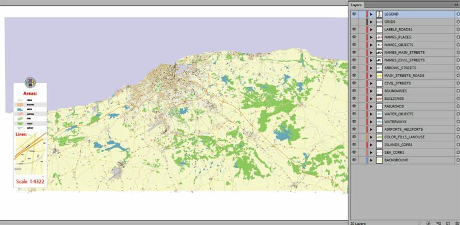Click the target circle of WATERWAYS layer
This screenshot has height=225, width=460.
tap(458, 122)
